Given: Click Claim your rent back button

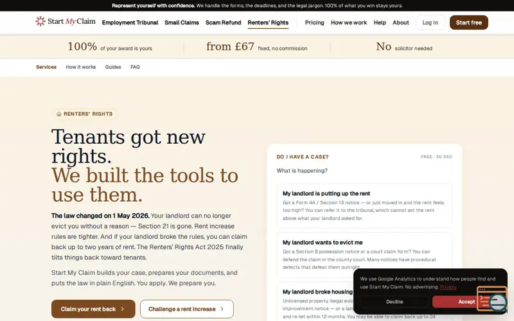Looking at the screenshot, I should pos(93,309).
